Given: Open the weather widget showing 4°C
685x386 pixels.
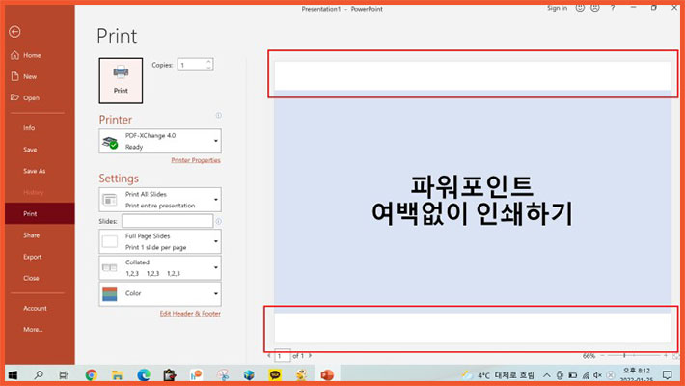Looking at the screenshot, I should (x=498, y=375).
